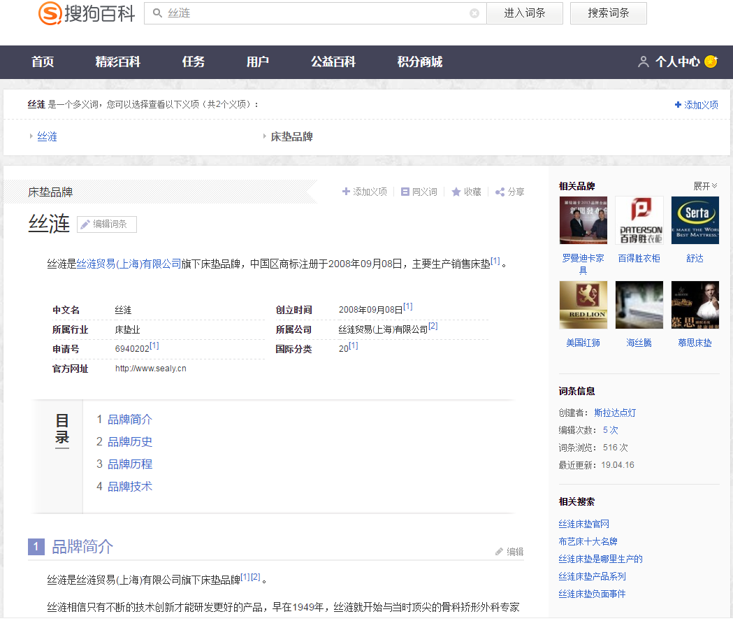The width and height of the screenshot is (733, 621).
Task: Open related search 丝涟床垫负面事件
Action: (593, 594)
